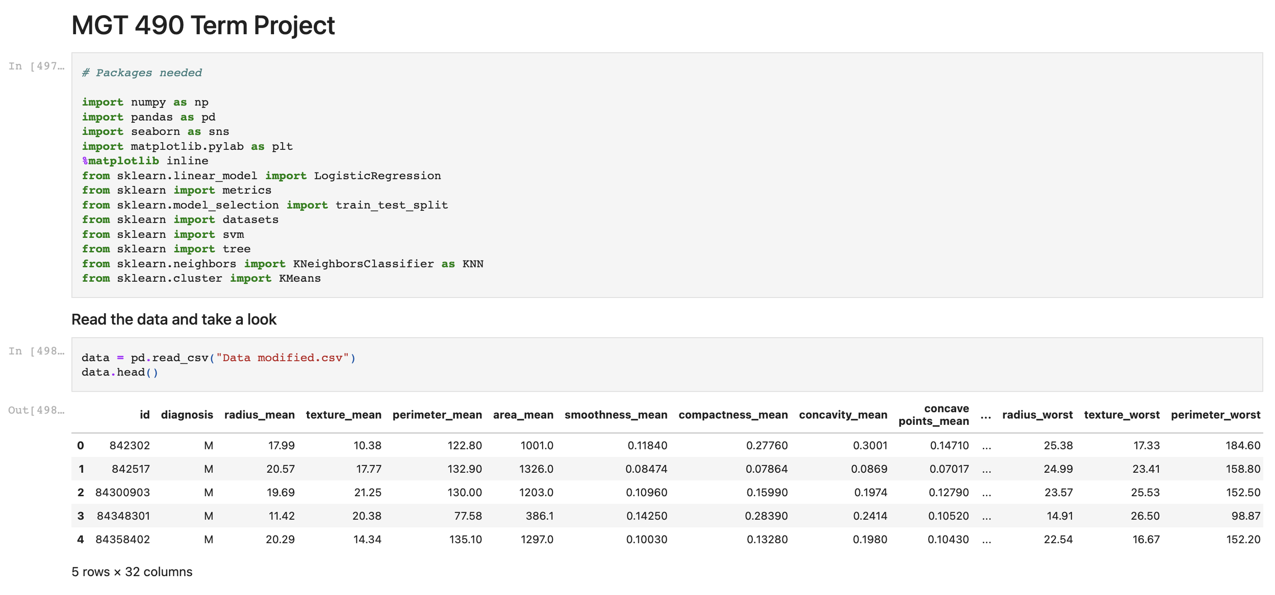Click inside the imports code cell

663,175
